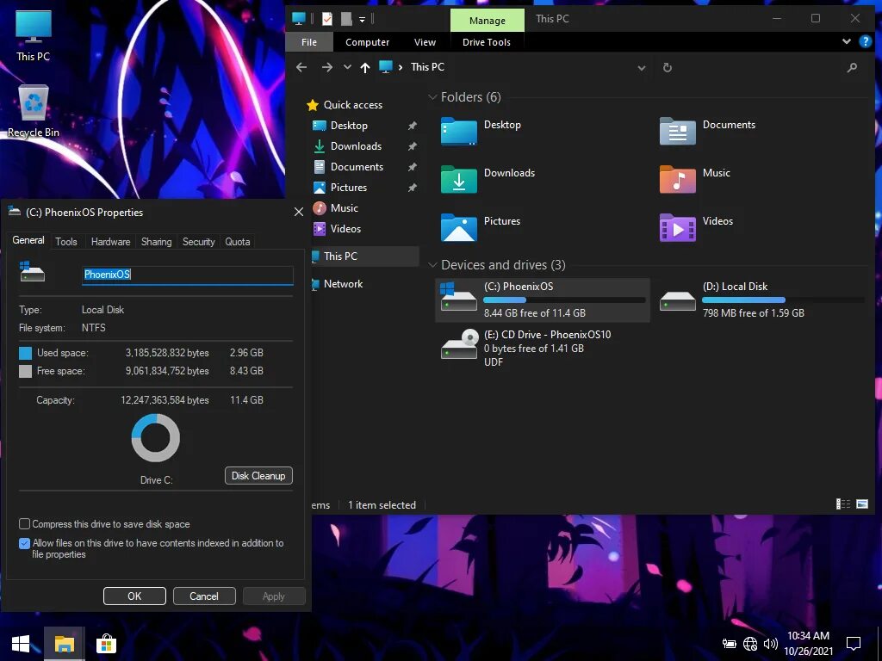Open This PC desktop icon

[x=34, y=35]
